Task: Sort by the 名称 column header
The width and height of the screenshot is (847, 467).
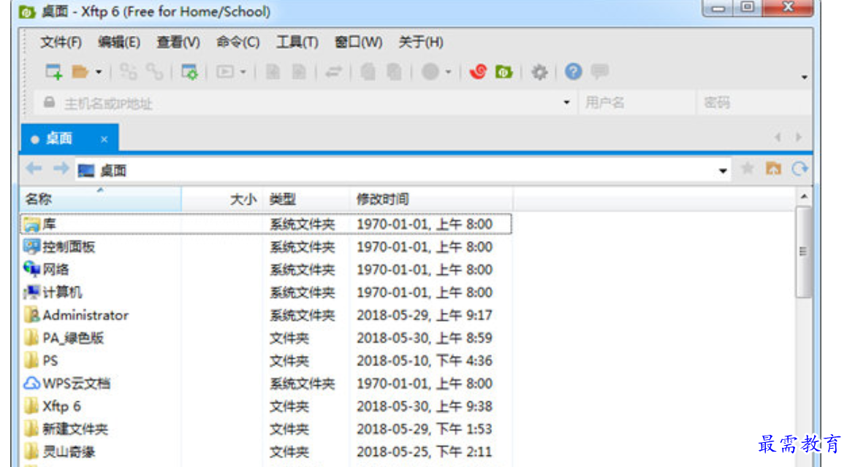Action: [x=100, y=199]
